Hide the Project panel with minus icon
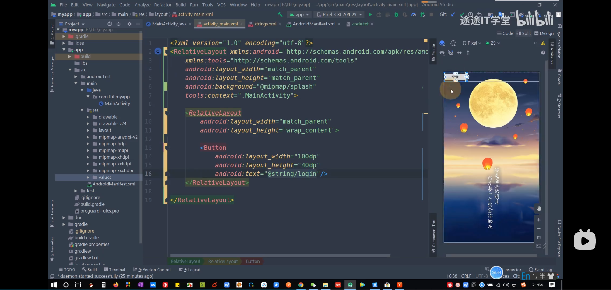Viewport: 611px width, 290px height. 138,24
